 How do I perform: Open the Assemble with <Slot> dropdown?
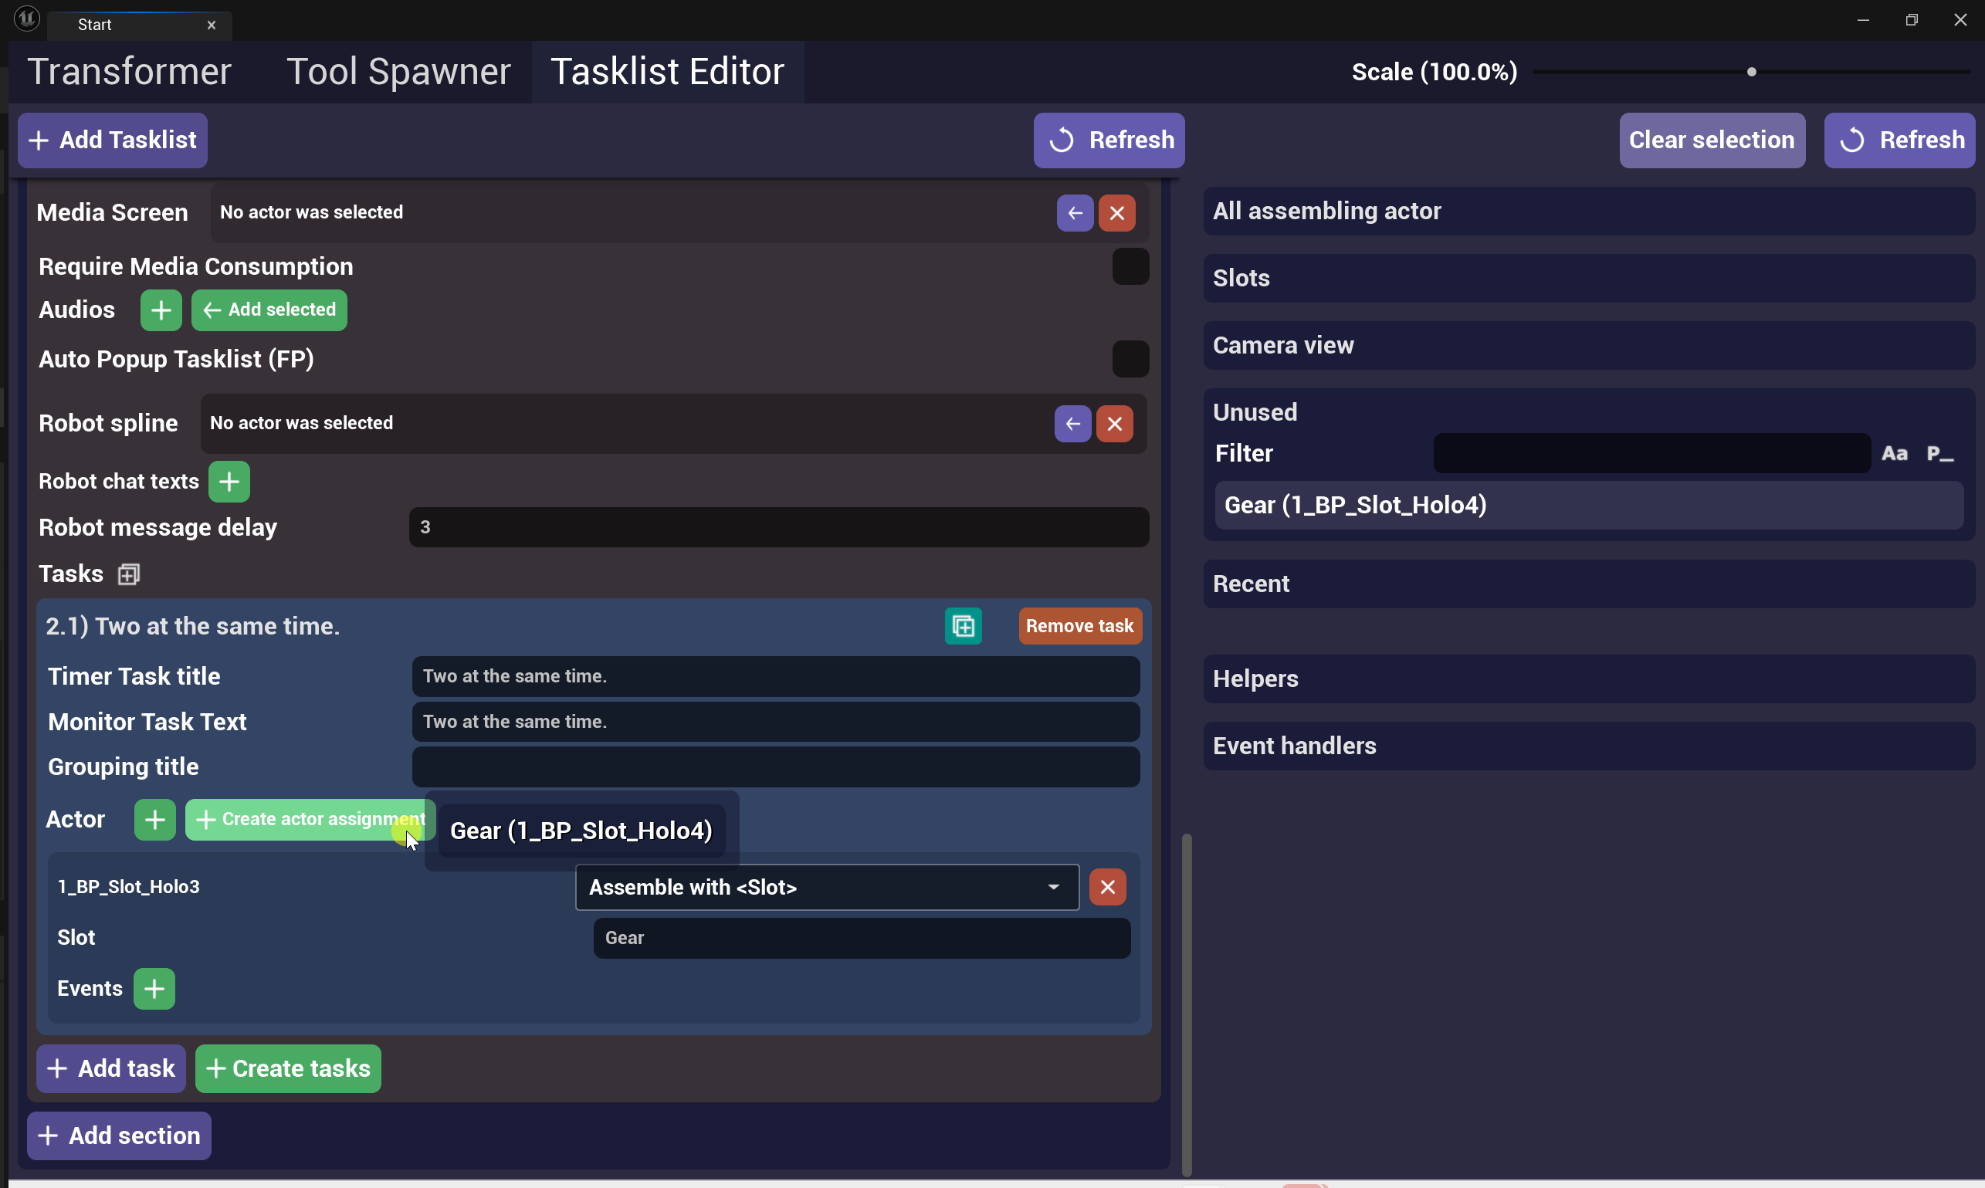pyautogui.click(x=826, y=887)
